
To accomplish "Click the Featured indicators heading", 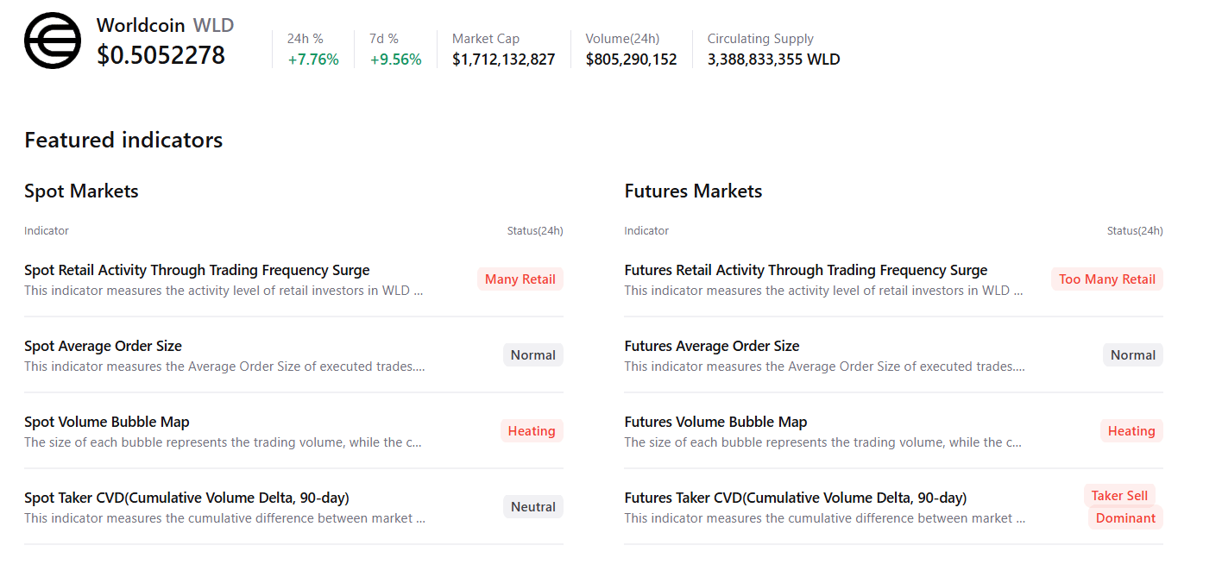I will 123,140.
